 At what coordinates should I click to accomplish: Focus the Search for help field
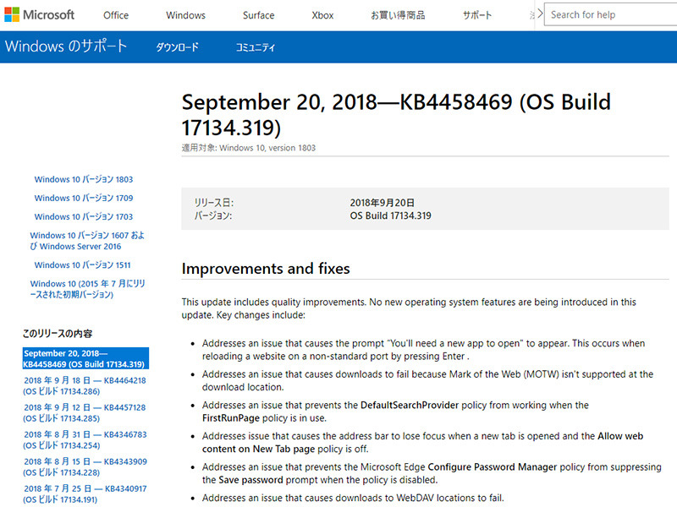(x=610, y=14)
